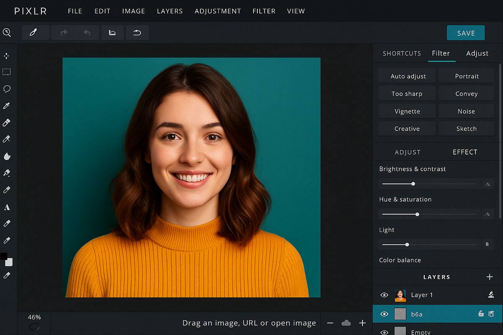Switch to the Adjust tab

click(x=477, y=53)
